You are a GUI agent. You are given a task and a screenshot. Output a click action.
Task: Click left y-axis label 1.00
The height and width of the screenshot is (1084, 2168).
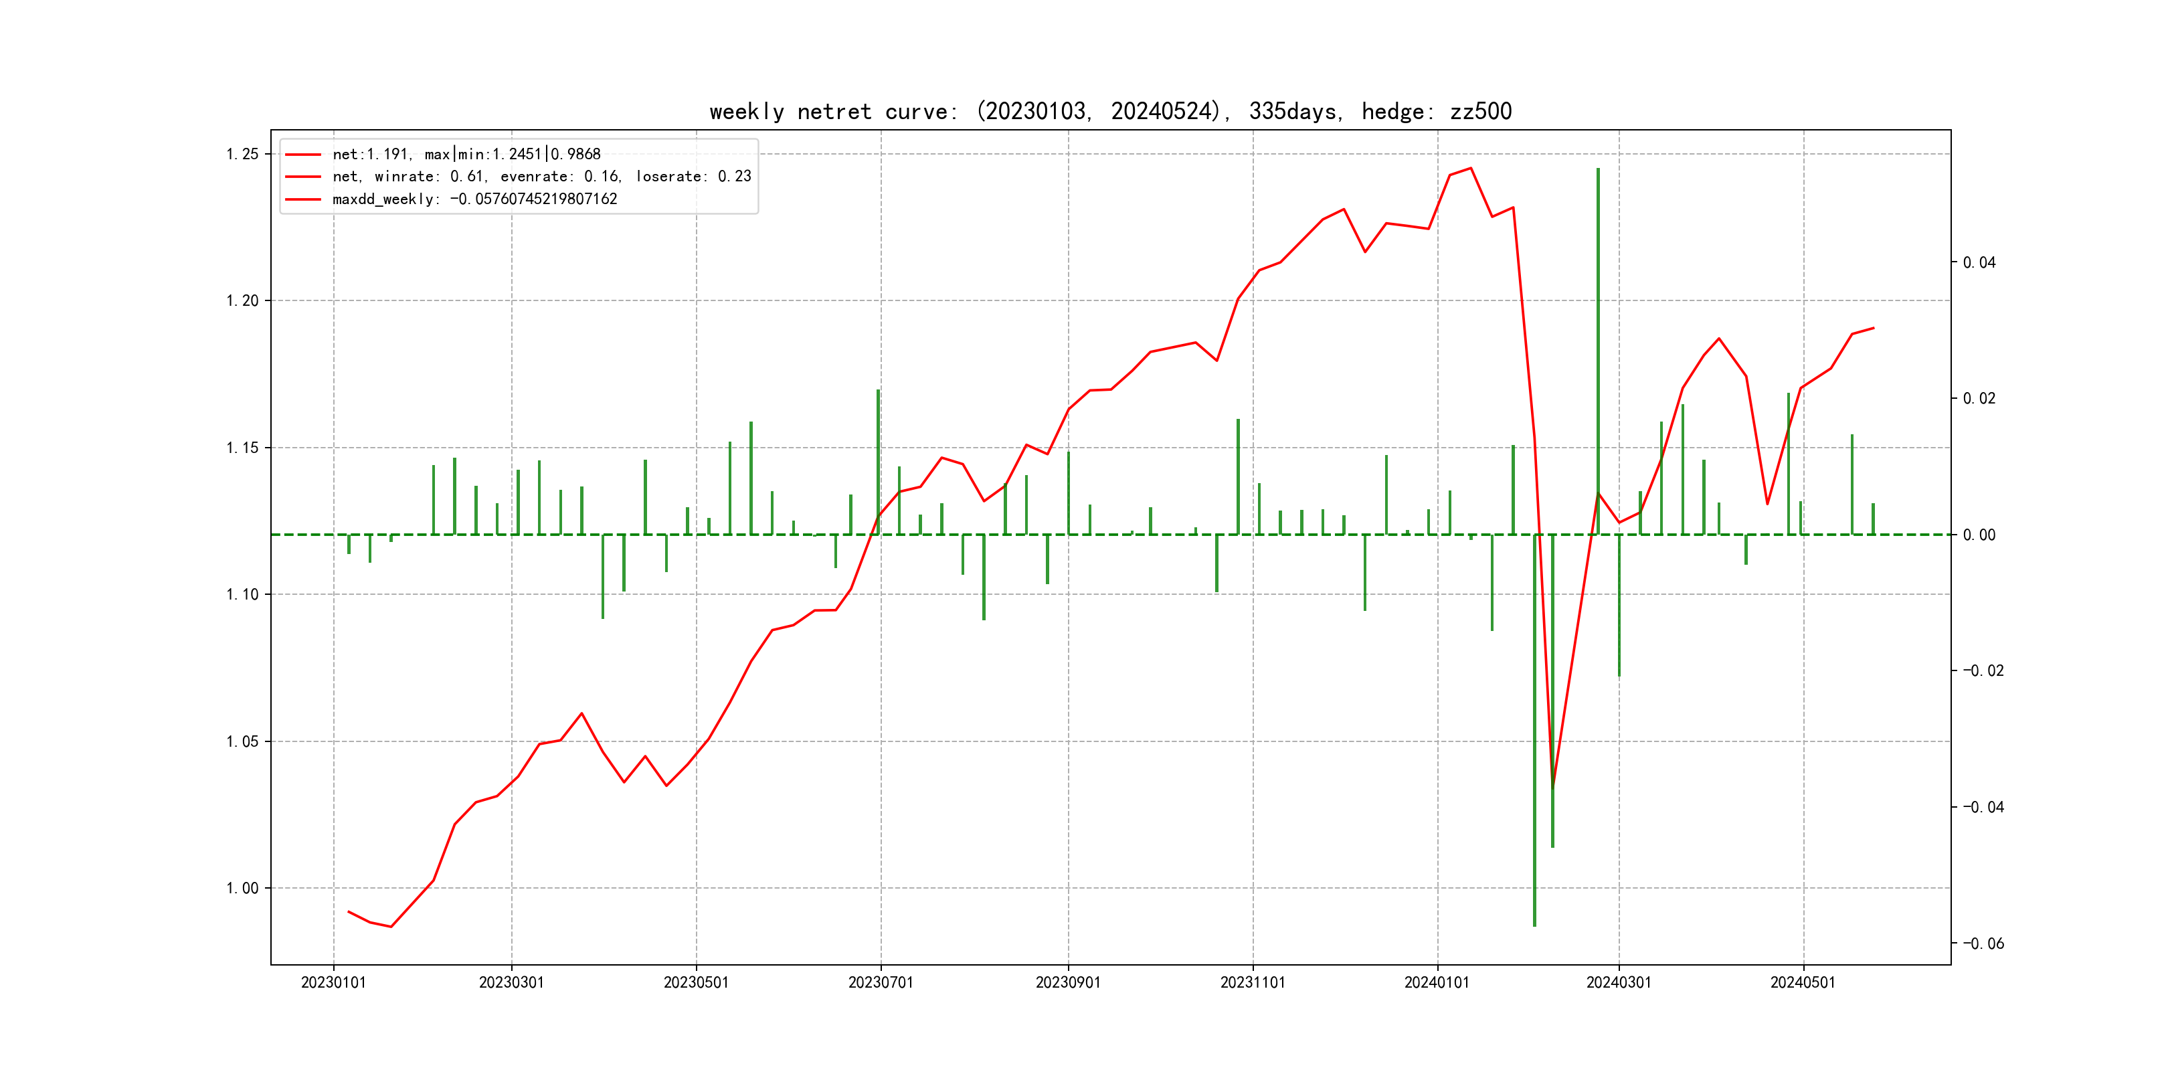tap(242, 888)
